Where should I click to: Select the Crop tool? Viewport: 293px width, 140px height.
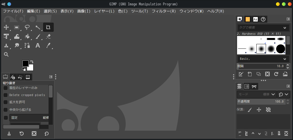[x=48, y=27]
